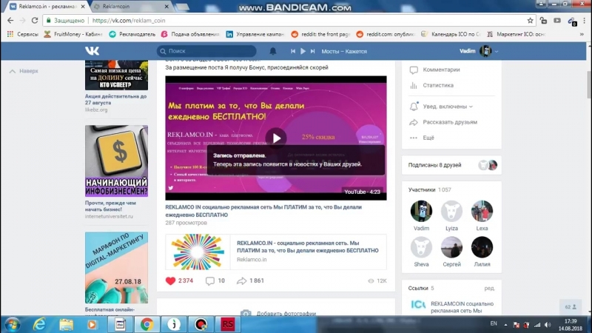Open Chrome from the taskbar
592x333 pixels.
coord(147,324)
